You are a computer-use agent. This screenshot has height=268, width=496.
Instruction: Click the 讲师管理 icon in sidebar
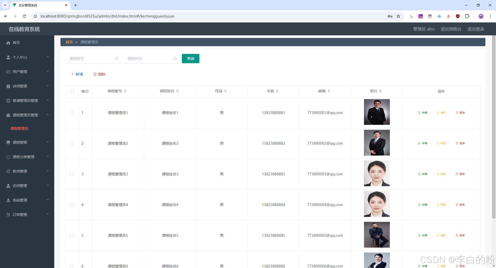point(8,86)
